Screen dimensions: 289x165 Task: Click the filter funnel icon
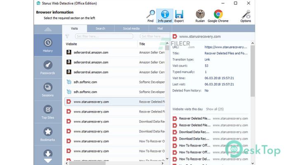[67, 36]
